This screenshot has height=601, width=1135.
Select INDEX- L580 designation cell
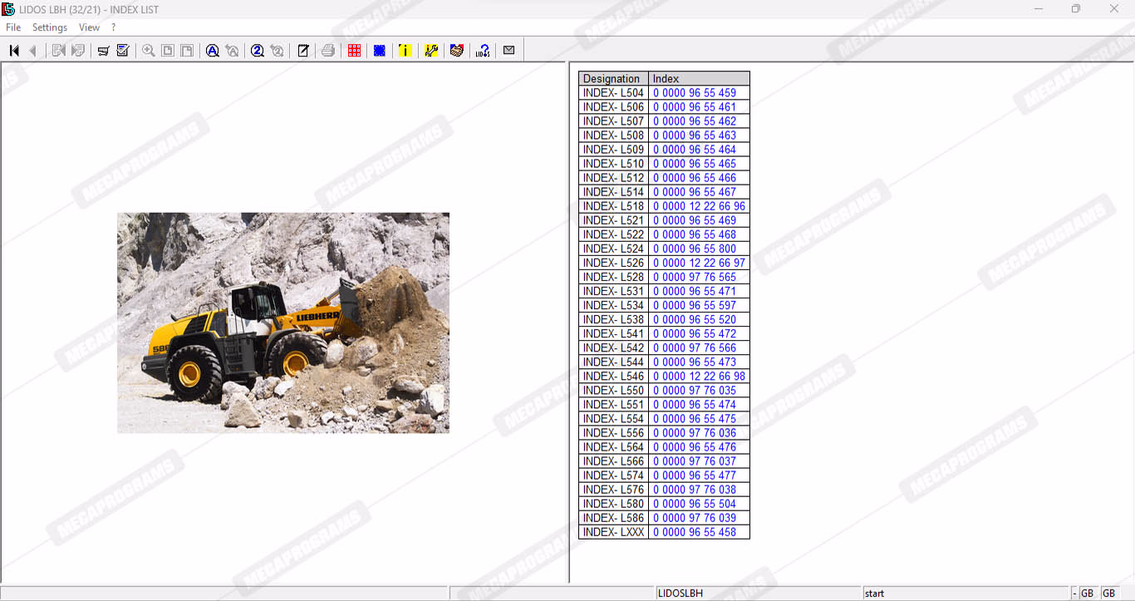pos(614,504)
